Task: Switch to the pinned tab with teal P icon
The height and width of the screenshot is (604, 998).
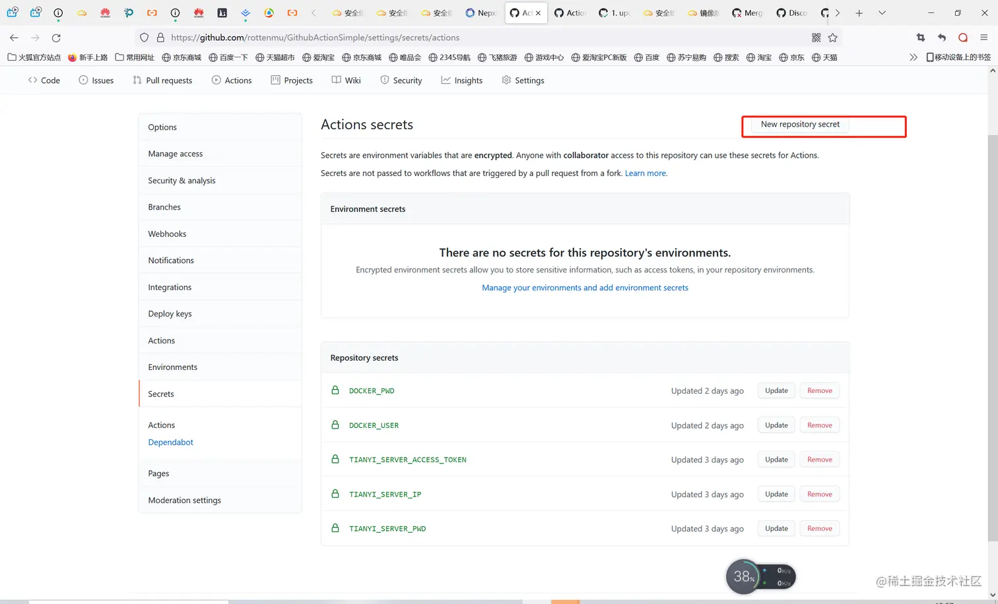Action: click(129, 13)
